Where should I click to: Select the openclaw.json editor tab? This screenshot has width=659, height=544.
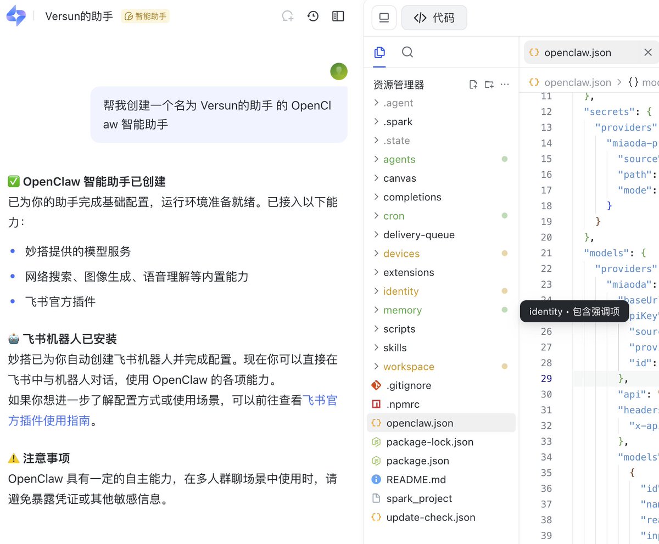[x=590, y=53]
